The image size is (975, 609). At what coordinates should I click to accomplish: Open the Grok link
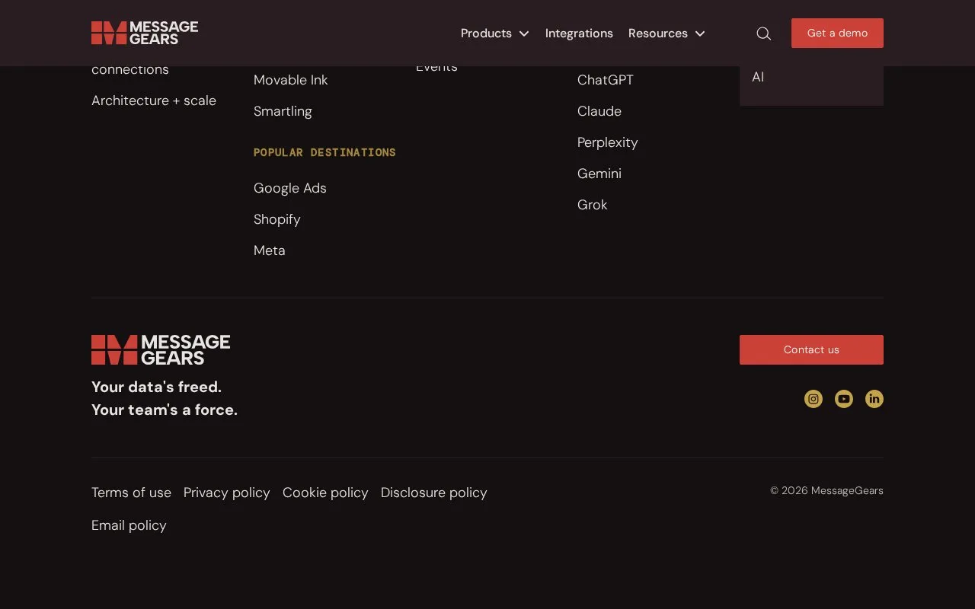click(x=593, y=205)
